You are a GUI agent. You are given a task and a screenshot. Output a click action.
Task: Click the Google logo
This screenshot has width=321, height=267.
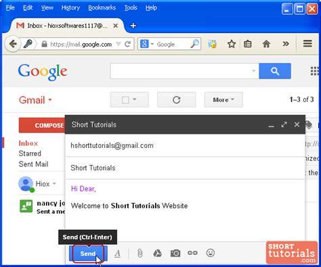click(x=43, y=72)
